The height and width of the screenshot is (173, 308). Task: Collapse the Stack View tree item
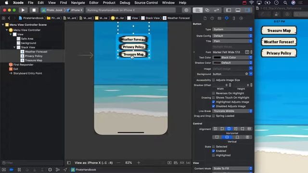[14, 47]
